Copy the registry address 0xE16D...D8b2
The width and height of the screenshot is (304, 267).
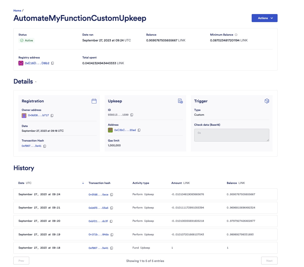tap(53, 63)
